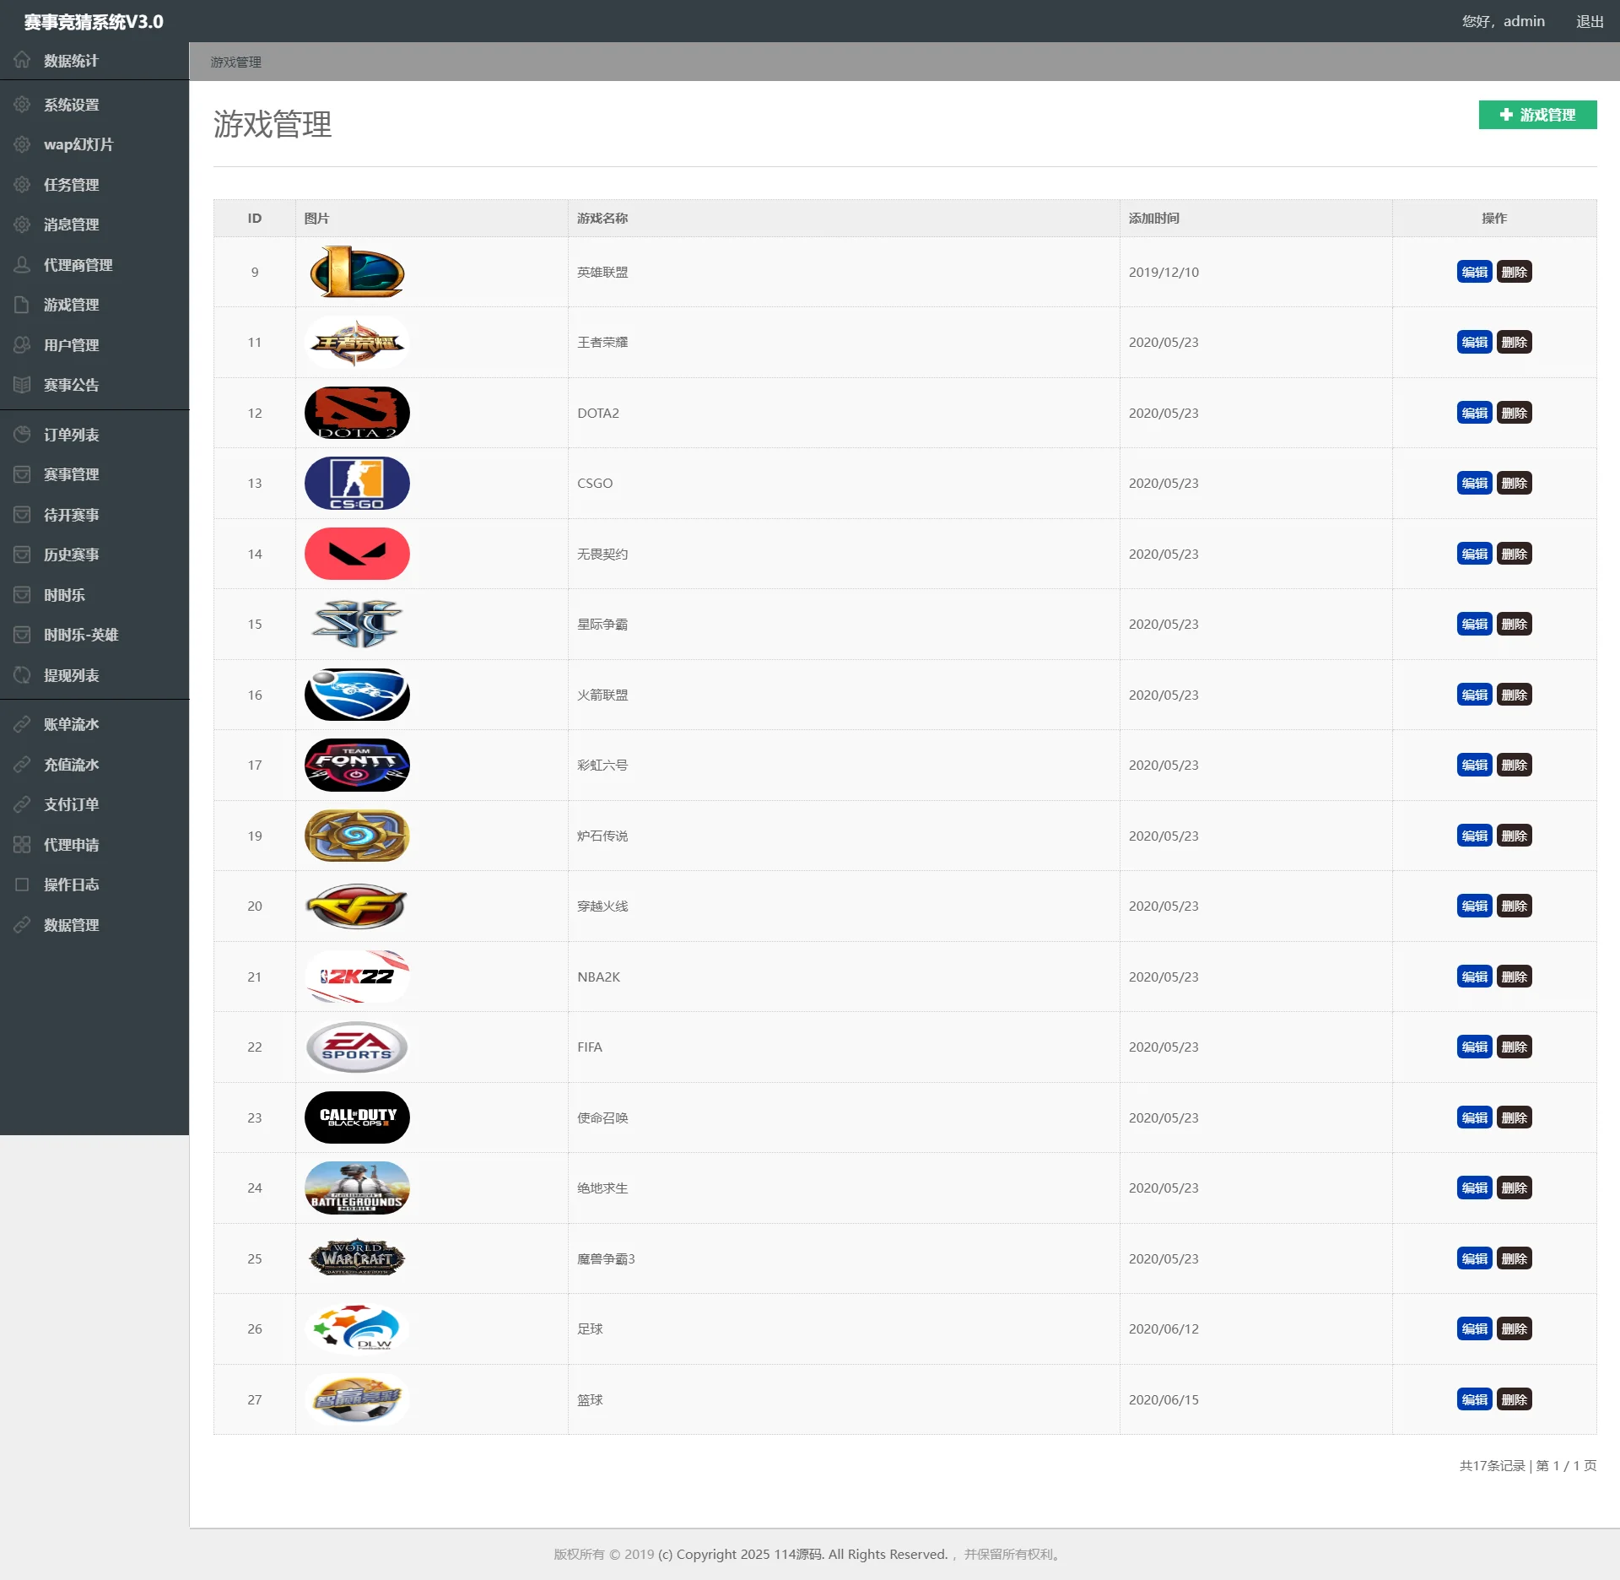Click the grid icon beside 代理申请

click(x=22, y=845)
